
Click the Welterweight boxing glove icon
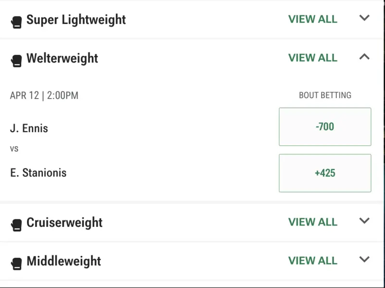16,61
